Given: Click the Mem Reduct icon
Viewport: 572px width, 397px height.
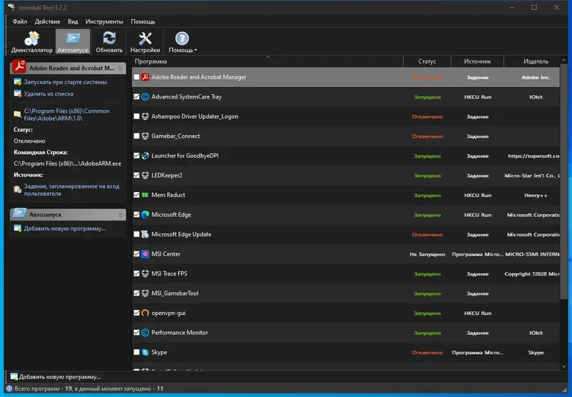Looking at the screenshot, I should tap(145, 195).
